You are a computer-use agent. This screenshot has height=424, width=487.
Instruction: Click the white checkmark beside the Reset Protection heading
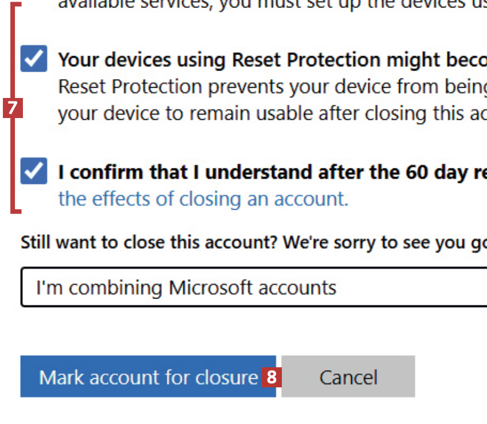(x=34, y=58)
